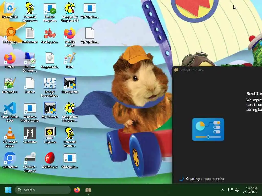Select the Run MyFelix icon
Viewport: 262px width, 196px height.
[x=70, y=85]
